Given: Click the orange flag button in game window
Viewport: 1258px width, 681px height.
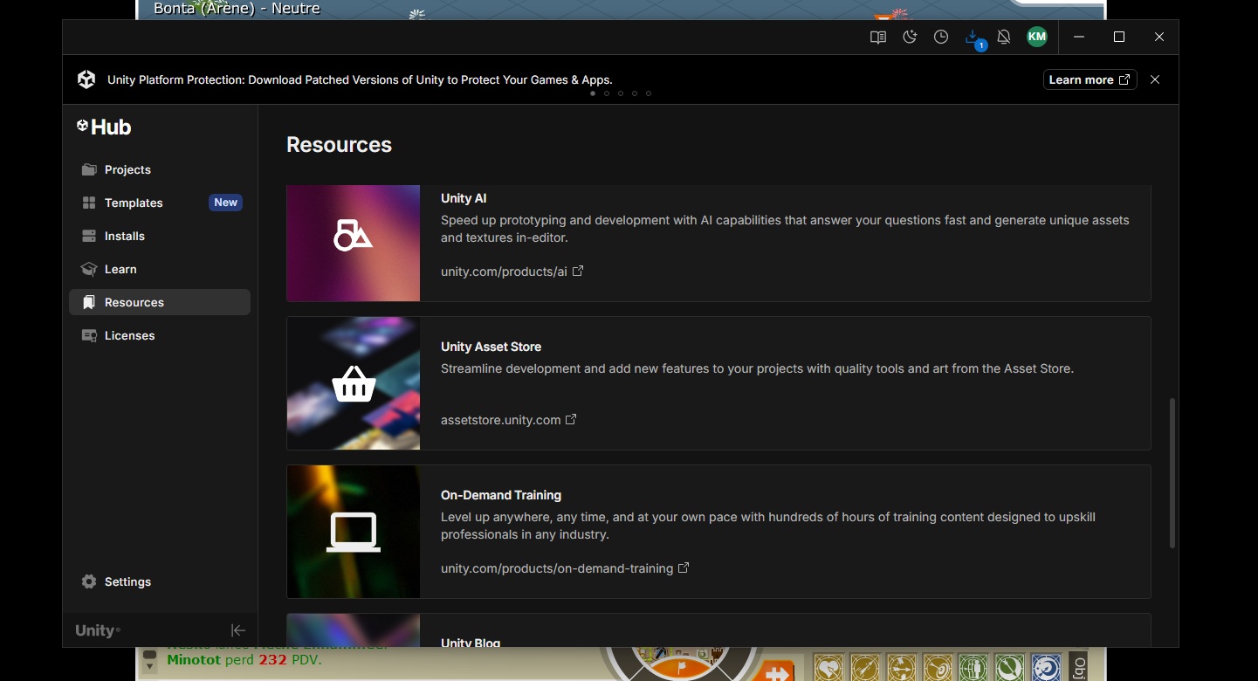Looking at the screenshot, I should click(683, 670).
